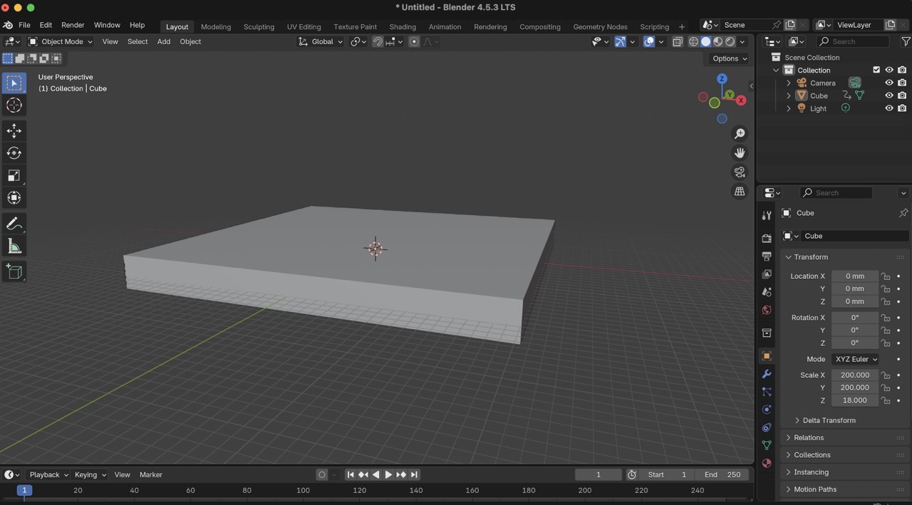Image resolution: width=912 pixels, height=505 pixels.
Task: Hide the Cube in the outliner
Action: pos(888,95)
